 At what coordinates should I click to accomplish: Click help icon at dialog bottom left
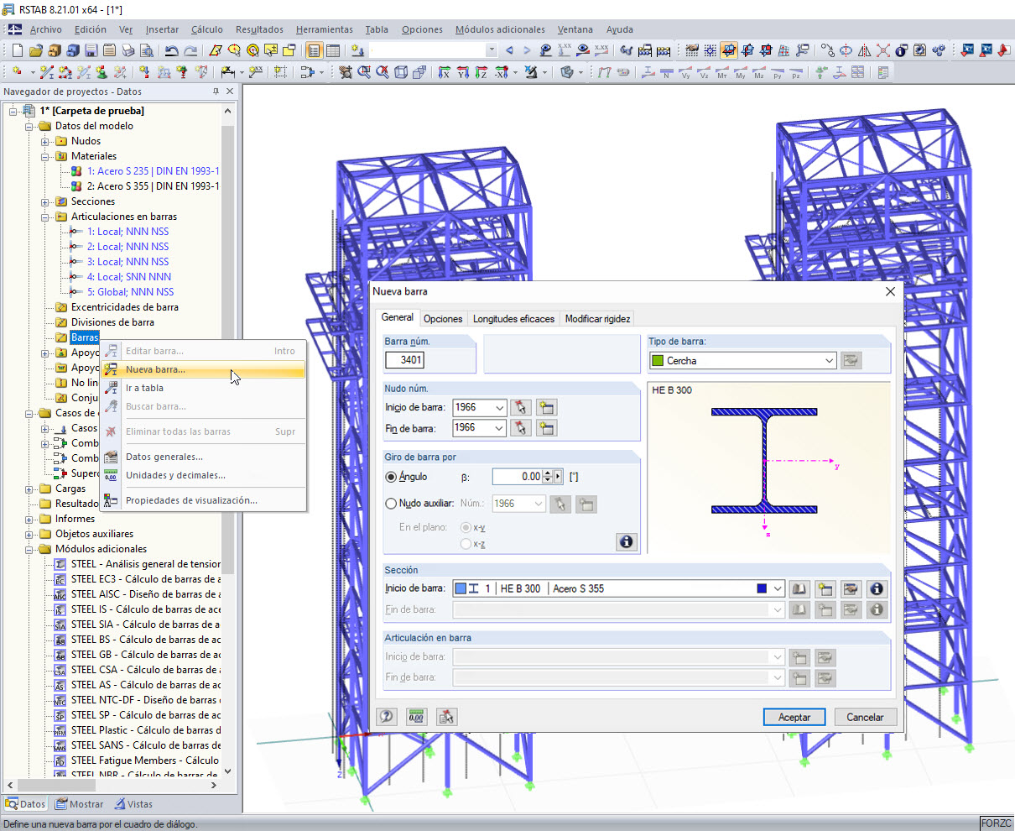387,717
